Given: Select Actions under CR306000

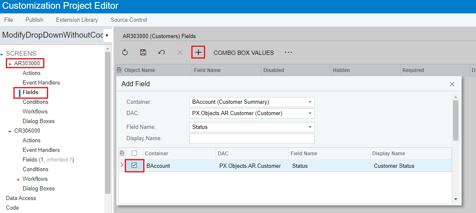Looking at the screenshot, I should (31, 140).
